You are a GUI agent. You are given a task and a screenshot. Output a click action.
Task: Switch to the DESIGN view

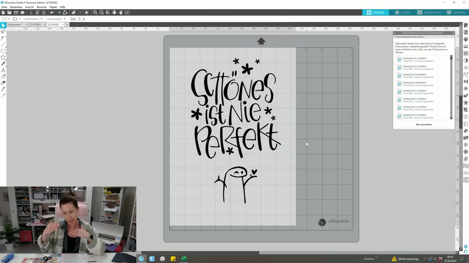[375, 12]
